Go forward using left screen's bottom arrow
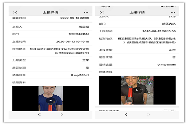Viewport: 188px width, 125px height. [62, 115]
